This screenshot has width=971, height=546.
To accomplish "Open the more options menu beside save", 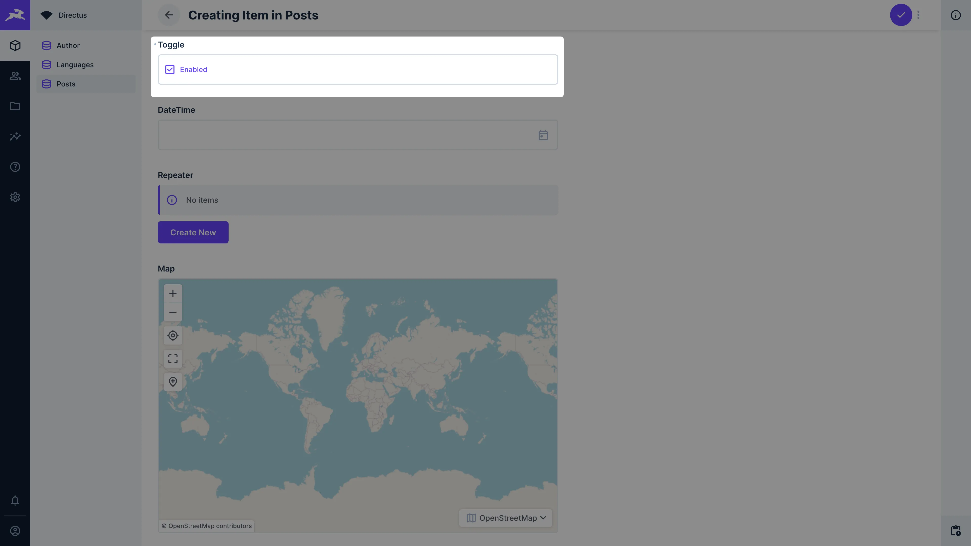I will (x=918, y=15).
